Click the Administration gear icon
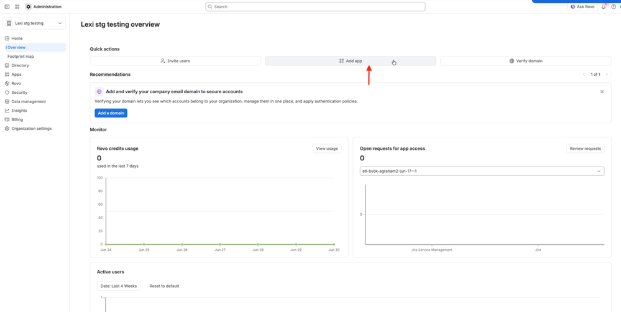 (29, 7)
